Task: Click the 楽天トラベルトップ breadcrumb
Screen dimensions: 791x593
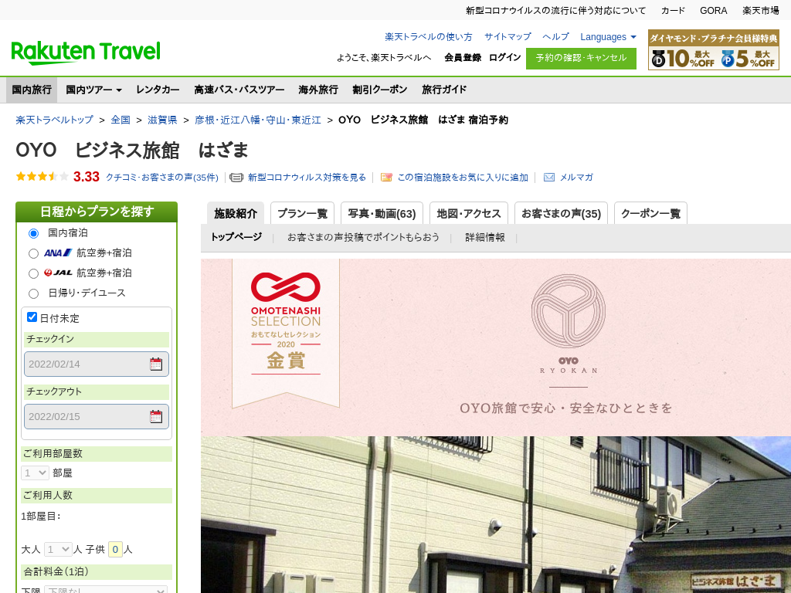Action: pyautogui.click(x=55, y=120)
